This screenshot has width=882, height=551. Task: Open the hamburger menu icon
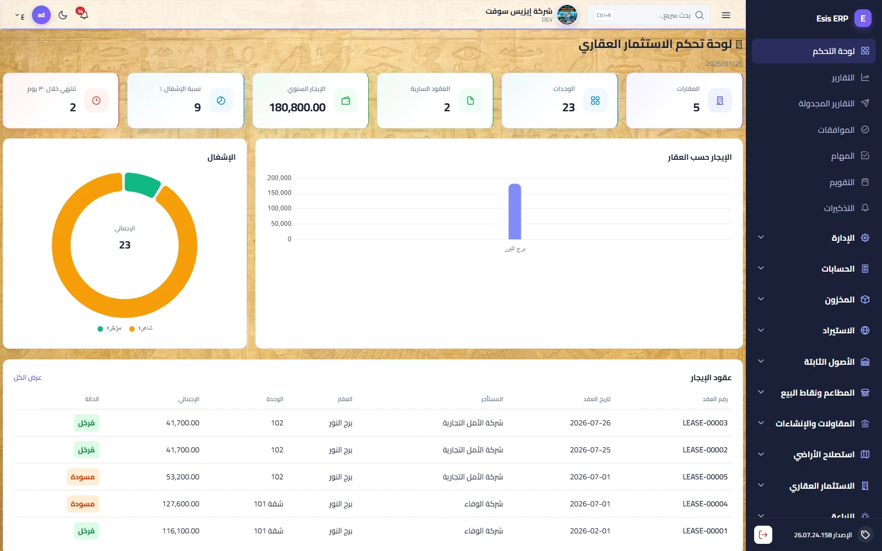point(726,15)
